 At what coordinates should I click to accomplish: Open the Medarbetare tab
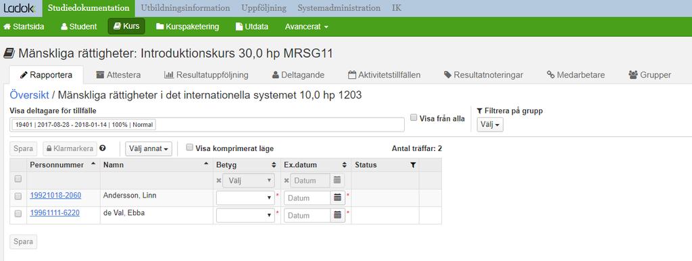(x=576, y=75)
